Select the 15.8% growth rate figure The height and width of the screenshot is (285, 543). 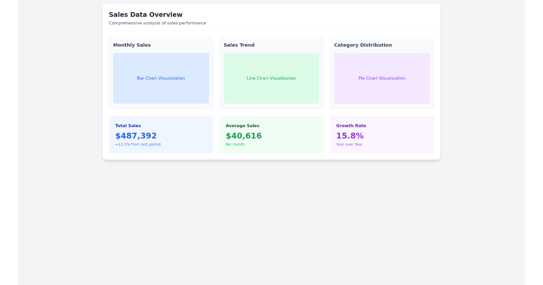[350, 135]
